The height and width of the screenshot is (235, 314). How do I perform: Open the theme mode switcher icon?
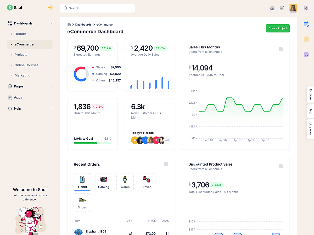(x=272, y=8)
